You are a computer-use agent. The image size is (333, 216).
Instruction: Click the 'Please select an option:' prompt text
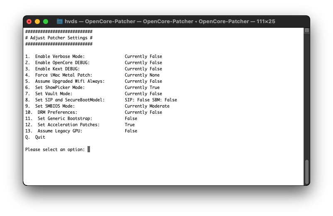click(x=55, y=149)
